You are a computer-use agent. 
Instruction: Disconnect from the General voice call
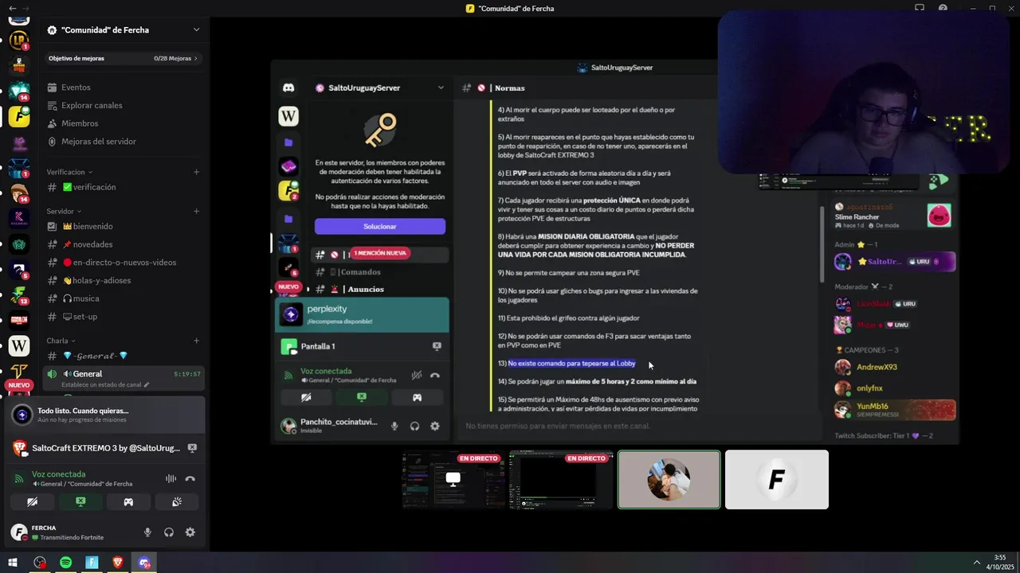[190, 478]
